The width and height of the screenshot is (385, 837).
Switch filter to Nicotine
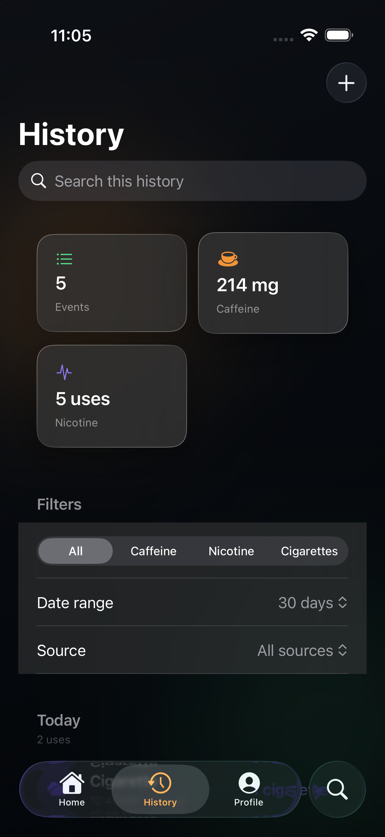tap(231, 551)
